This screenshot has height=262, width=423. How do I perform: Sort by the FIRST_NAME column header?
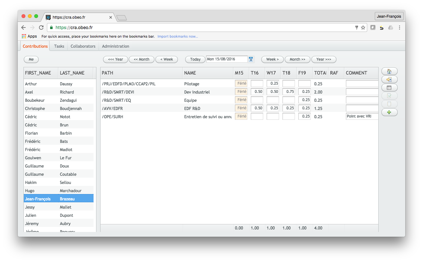(41, 73)
